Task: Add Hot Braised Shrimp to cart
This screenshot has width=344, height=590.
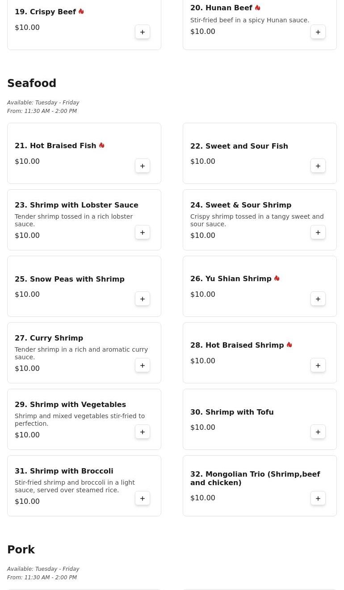Action: click(x=318, y=366)
